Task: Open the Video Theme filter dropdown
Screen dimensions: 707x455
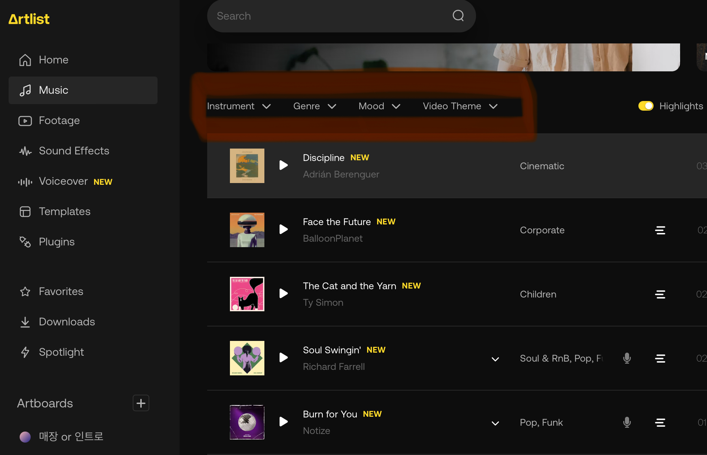Action: coord(460,106)
